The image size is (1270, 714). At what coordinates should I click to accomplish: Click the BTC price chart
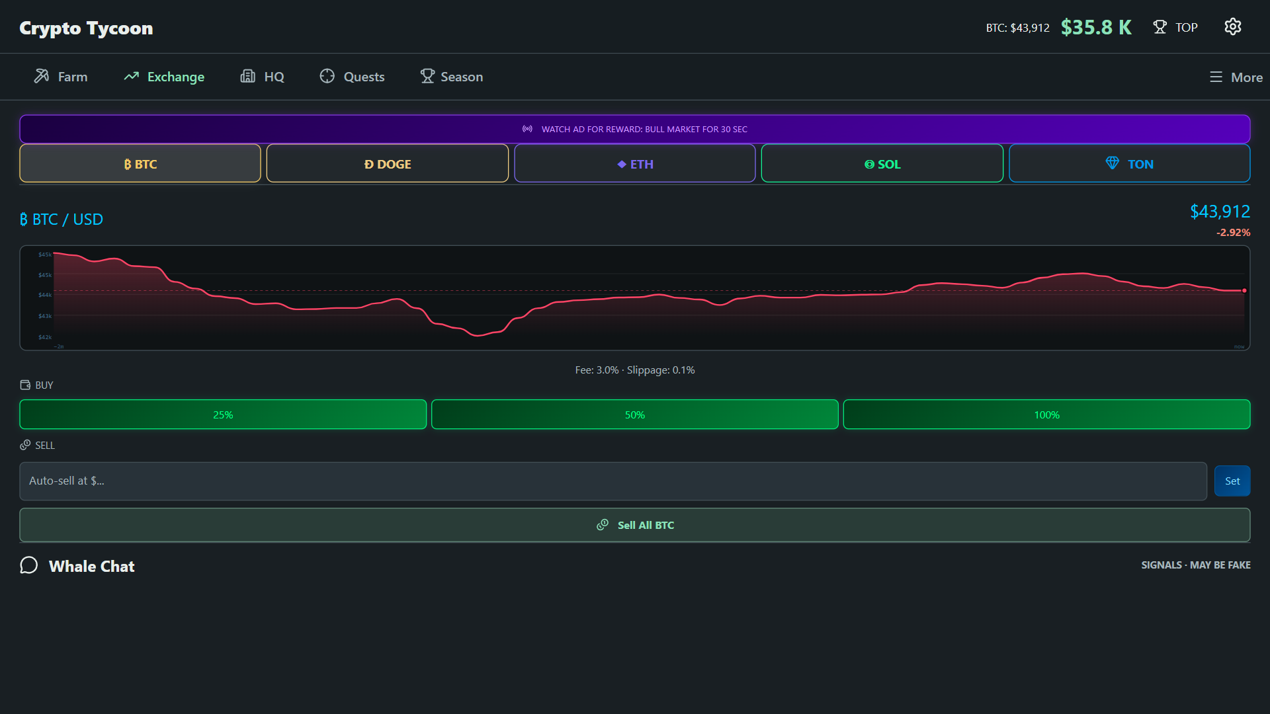(x=635, y=298)
